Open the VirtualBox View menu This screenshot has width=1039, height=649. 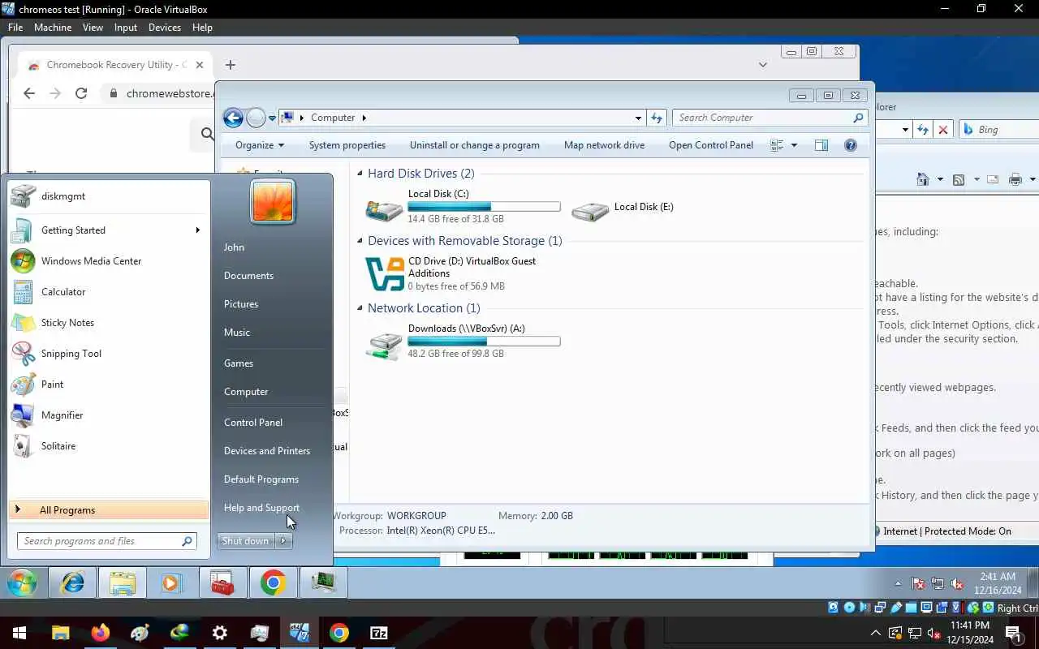tap(93, 27)
